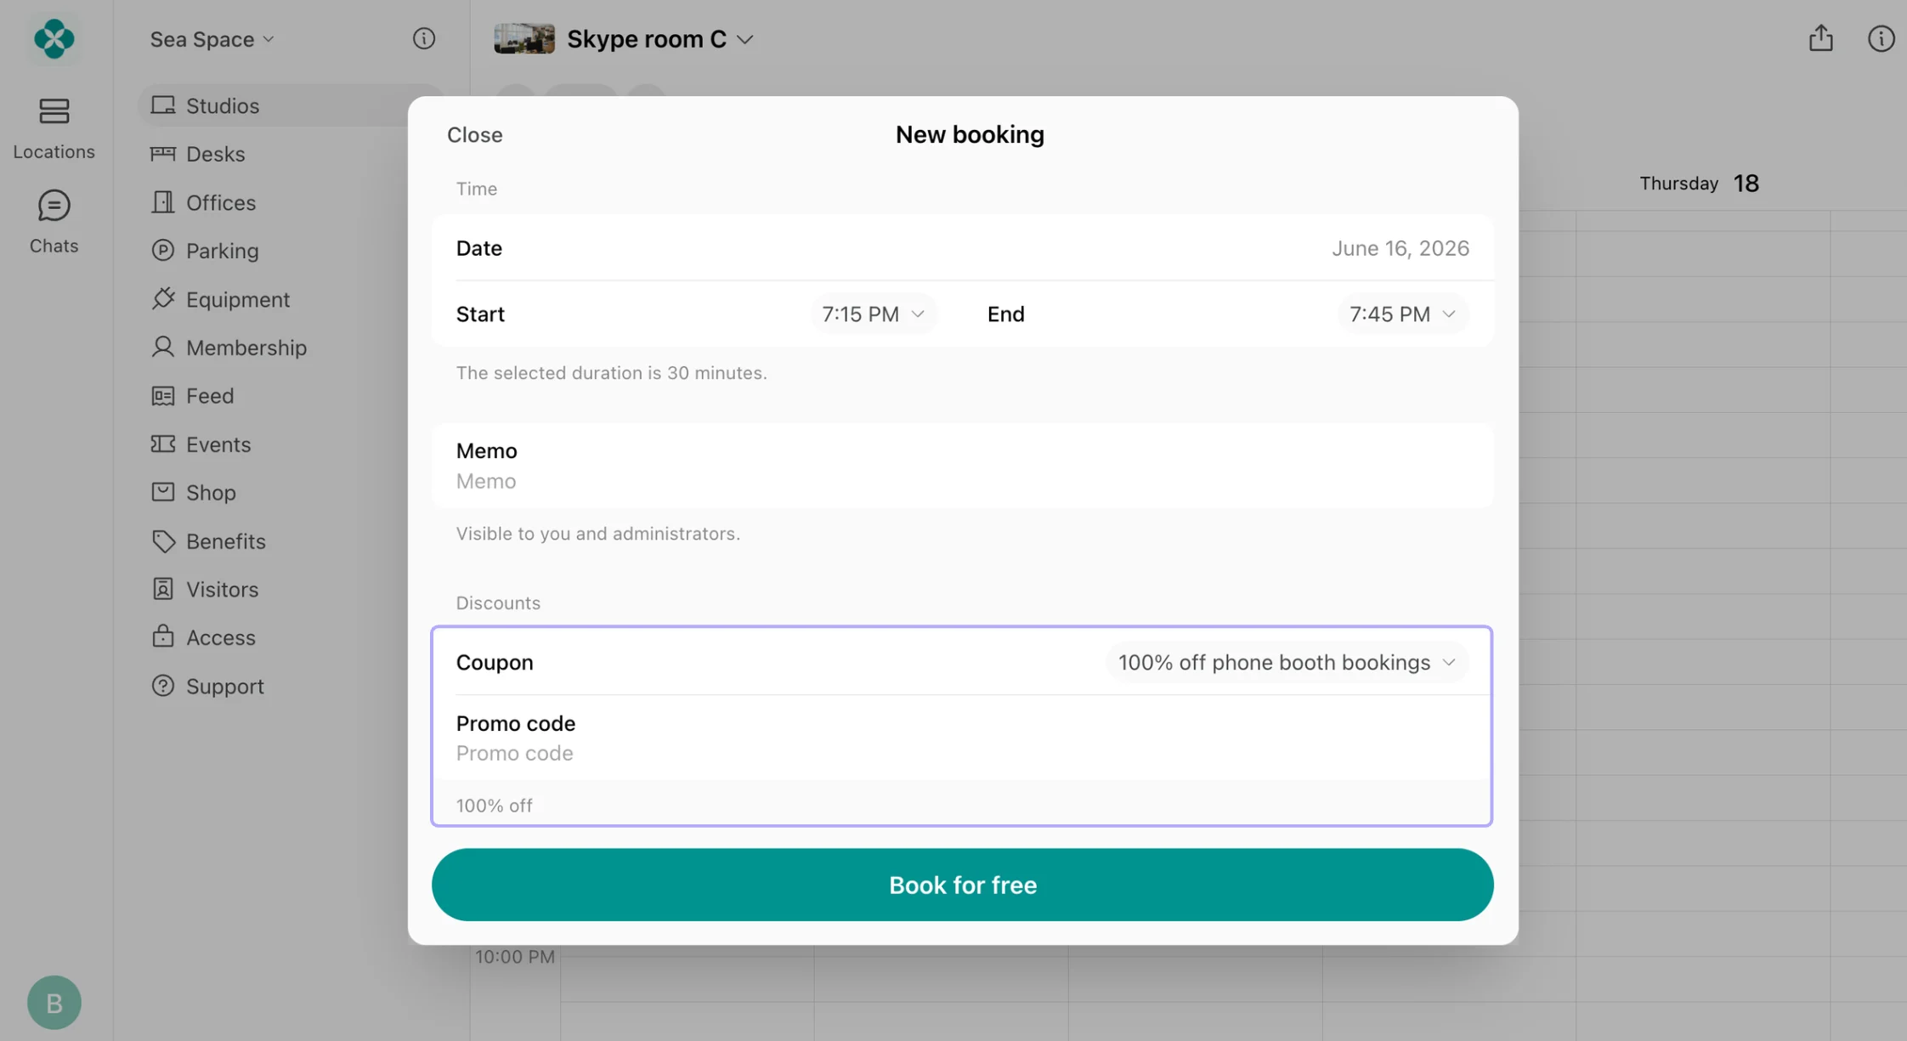
Task: Click the green clover app logo
Action: [54, 39]
